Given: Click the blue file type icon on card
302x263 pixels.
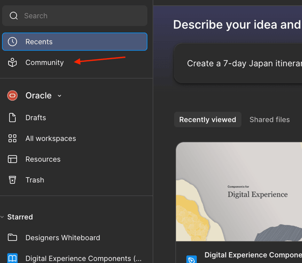Looking at the screenshot, I should [191, 259].
